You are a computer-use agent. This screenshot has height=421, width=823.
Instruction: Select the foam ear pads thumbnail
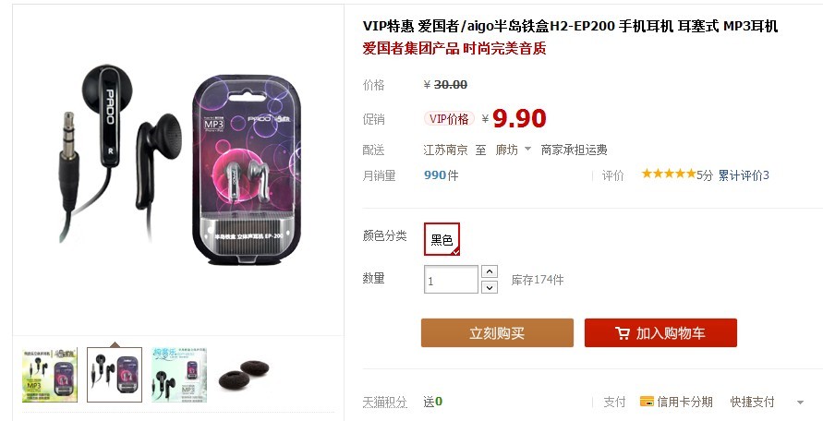pos(244,375)
